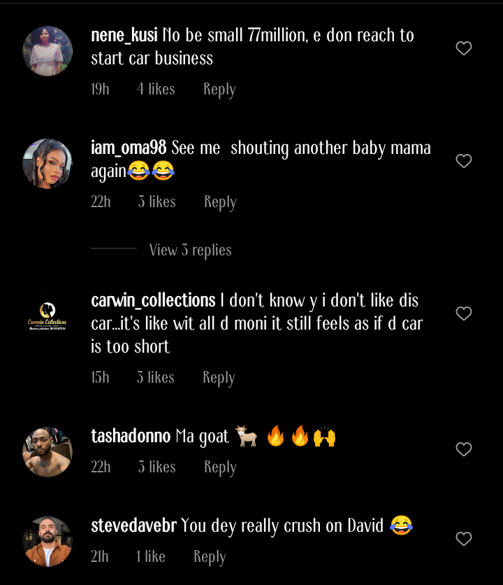Like stevedavebr's comment using the heart icon
503x585 pixels.
pos(463,539)
